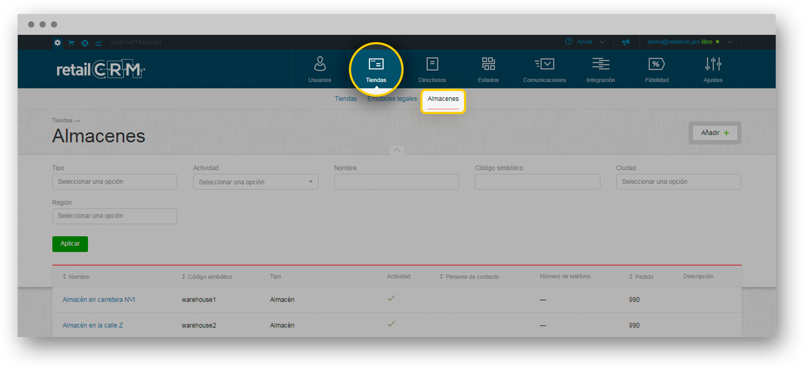Select the warehouse1 code cell
Viewport: 808px width, 377px height.
pos(198,300)
